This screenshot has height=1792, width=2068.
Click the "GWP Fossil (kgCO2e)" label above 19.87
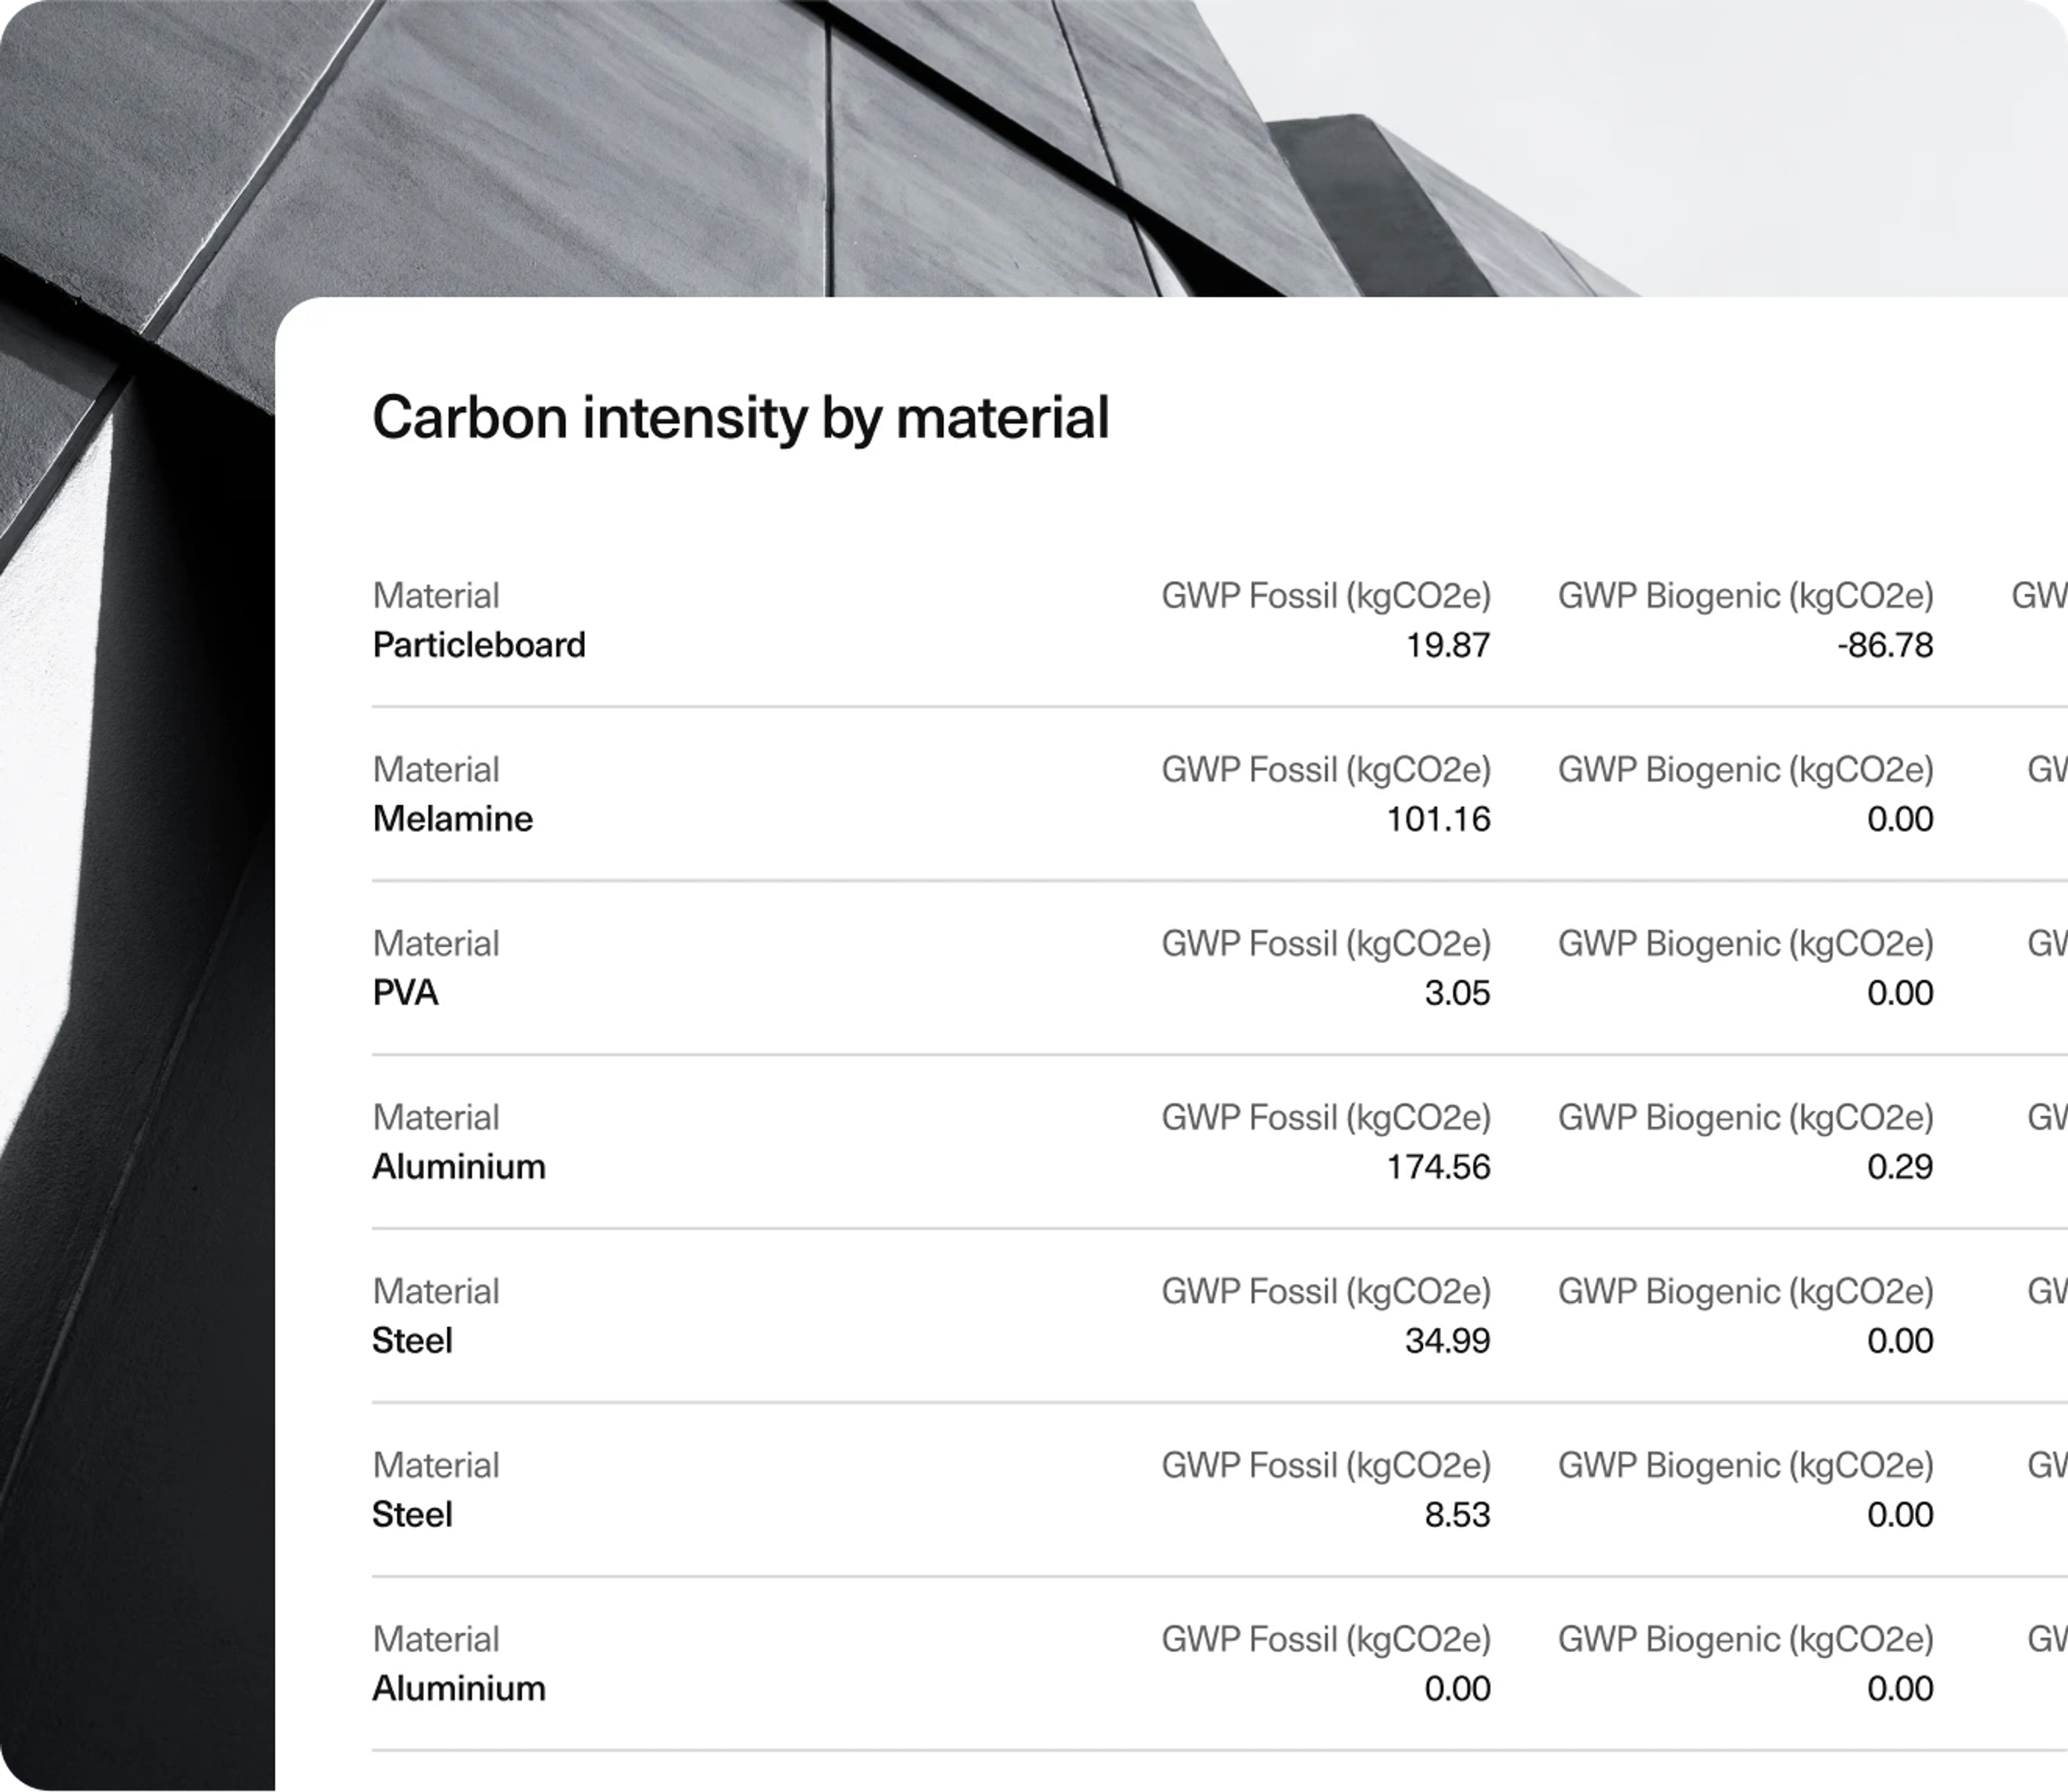click(1326, 597)
